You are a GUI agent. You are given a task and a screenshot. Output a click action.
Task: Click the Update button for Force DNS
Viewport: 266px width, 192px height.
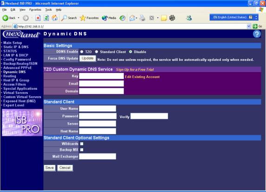88,58
